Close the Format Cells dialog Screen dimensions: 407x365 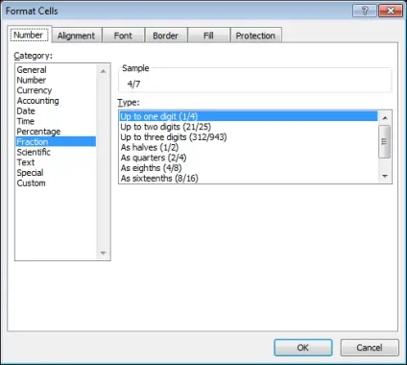click(391, 11)
